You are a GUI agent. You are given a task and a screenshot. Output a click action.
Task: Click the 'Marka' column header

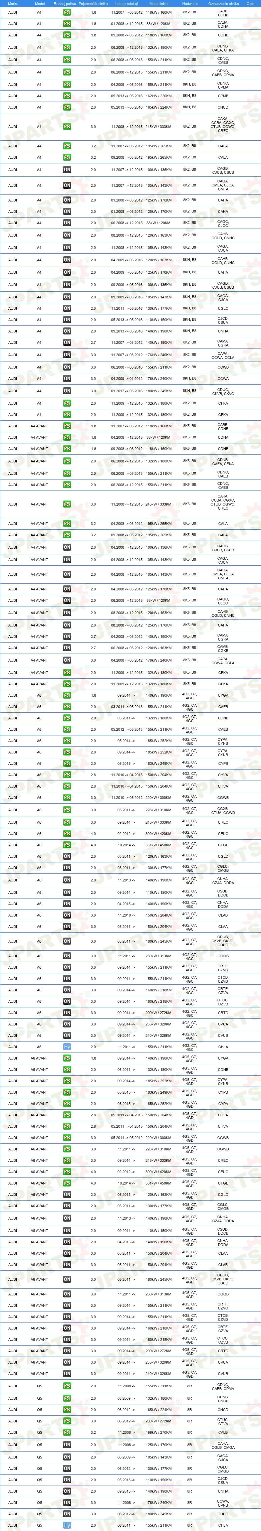pos(12,4)
